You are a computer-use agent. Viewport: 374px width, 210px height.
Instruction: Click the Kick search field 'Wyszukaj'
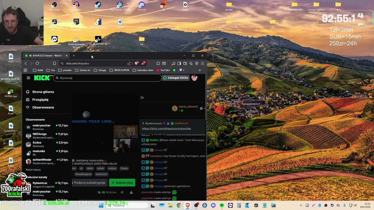pyautogui.click(x=108, y=78)
